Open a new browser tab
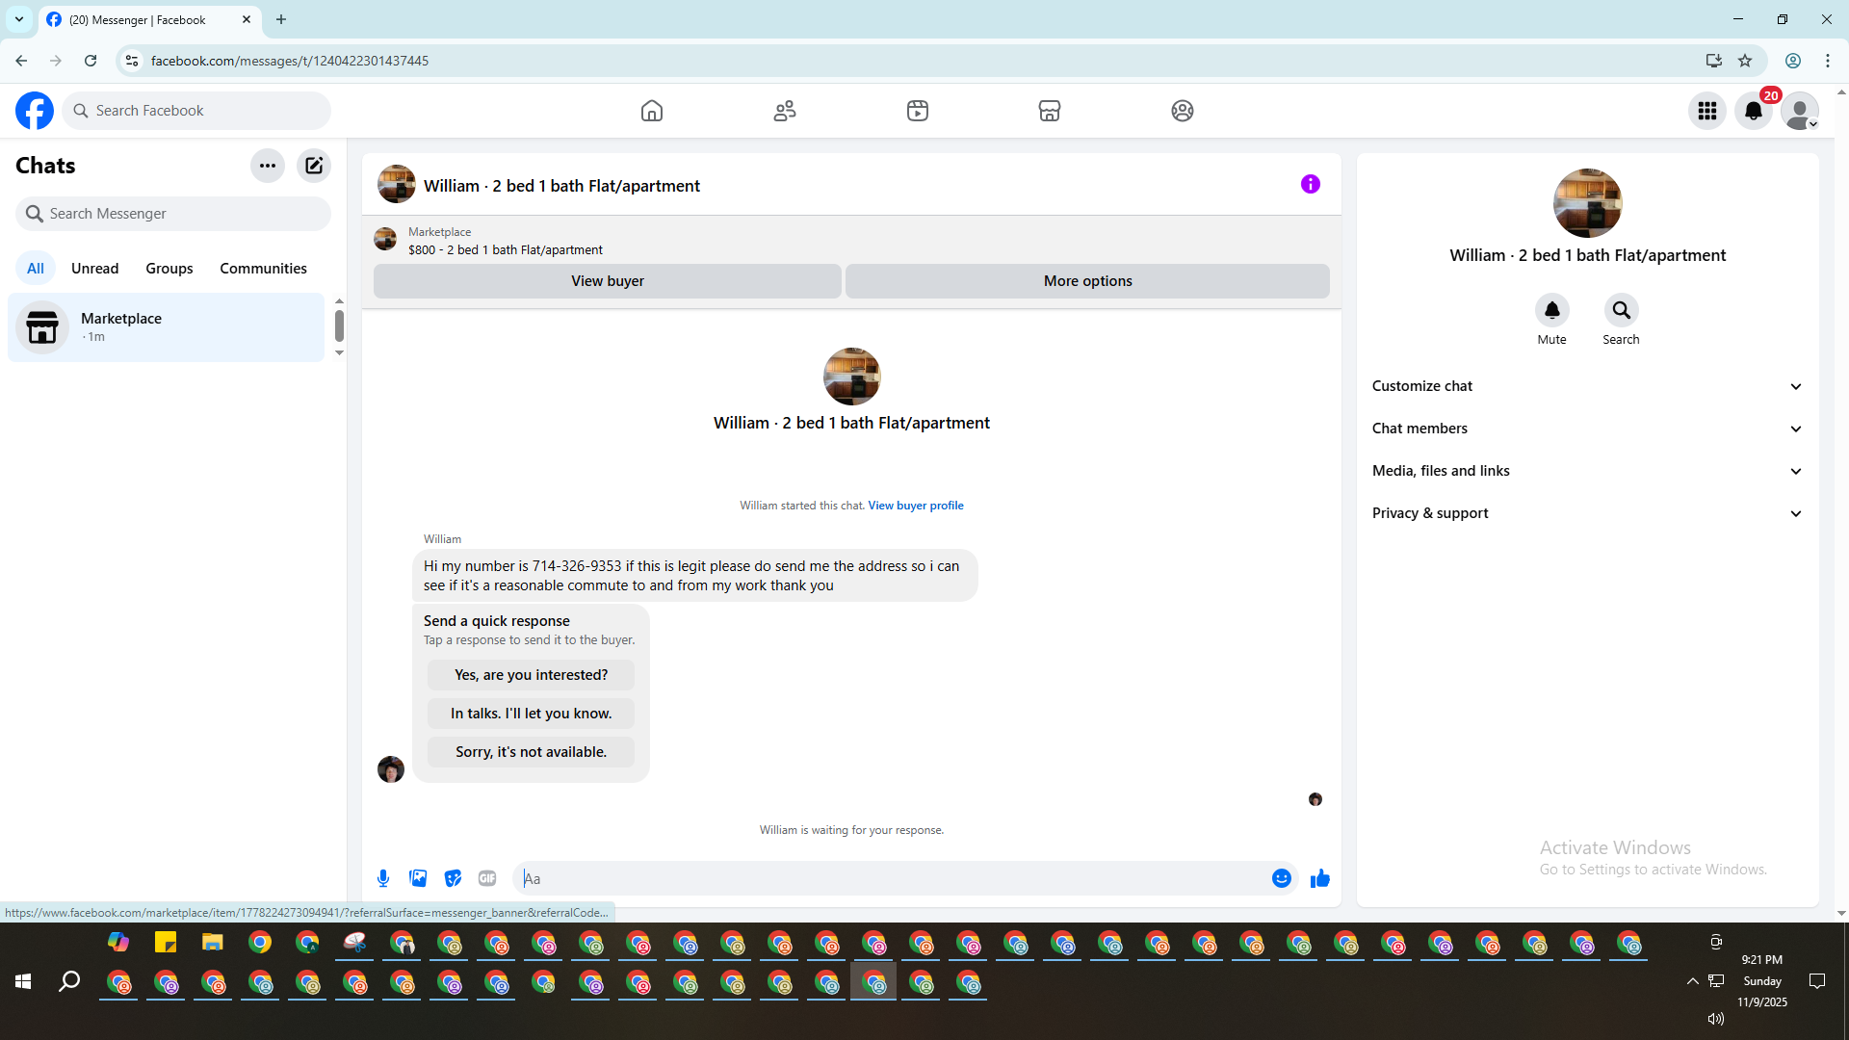Screen dimensions: 1849x1040 click(281, 19)
